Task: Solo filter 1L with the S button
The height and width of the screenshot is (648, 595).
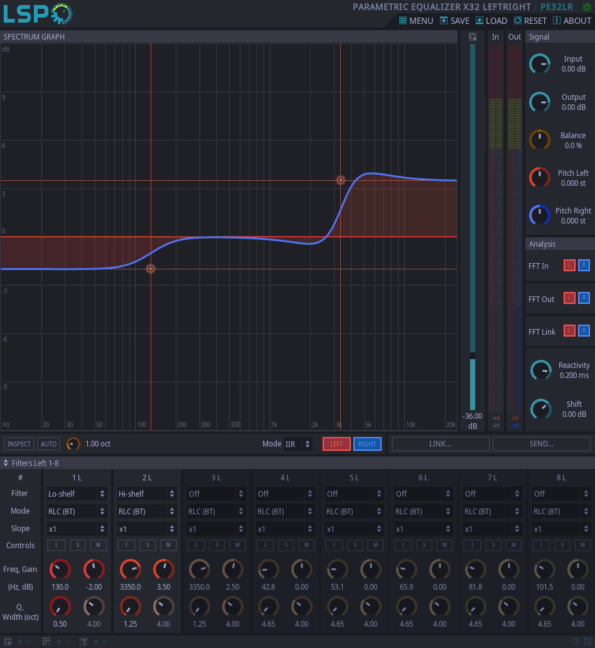Action: click(x=78, y=545)
